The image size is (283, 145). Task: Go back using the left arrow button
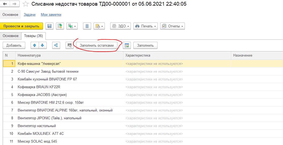click(x=5, y=4)
